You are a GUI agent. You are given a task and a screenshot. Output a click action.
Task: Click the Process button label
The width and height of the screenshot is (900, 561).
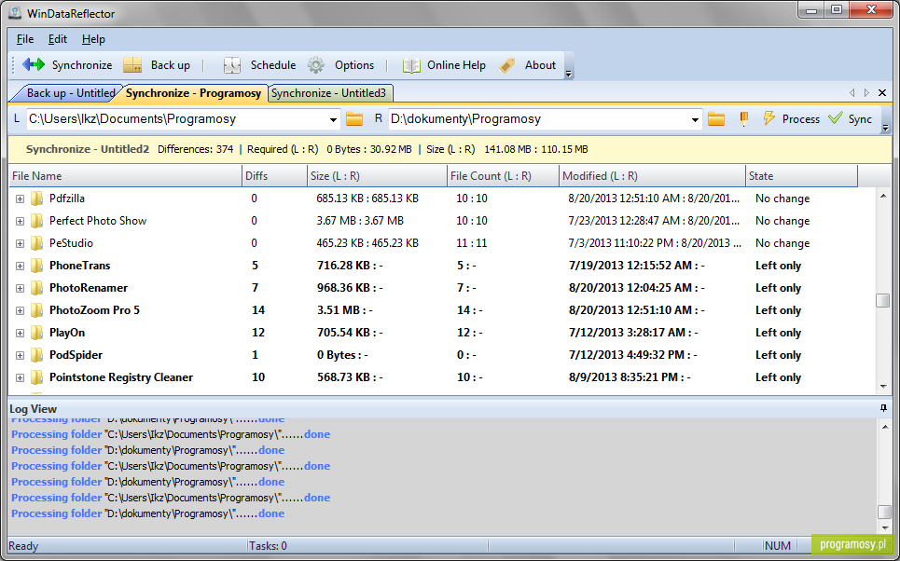pos(801,118)
